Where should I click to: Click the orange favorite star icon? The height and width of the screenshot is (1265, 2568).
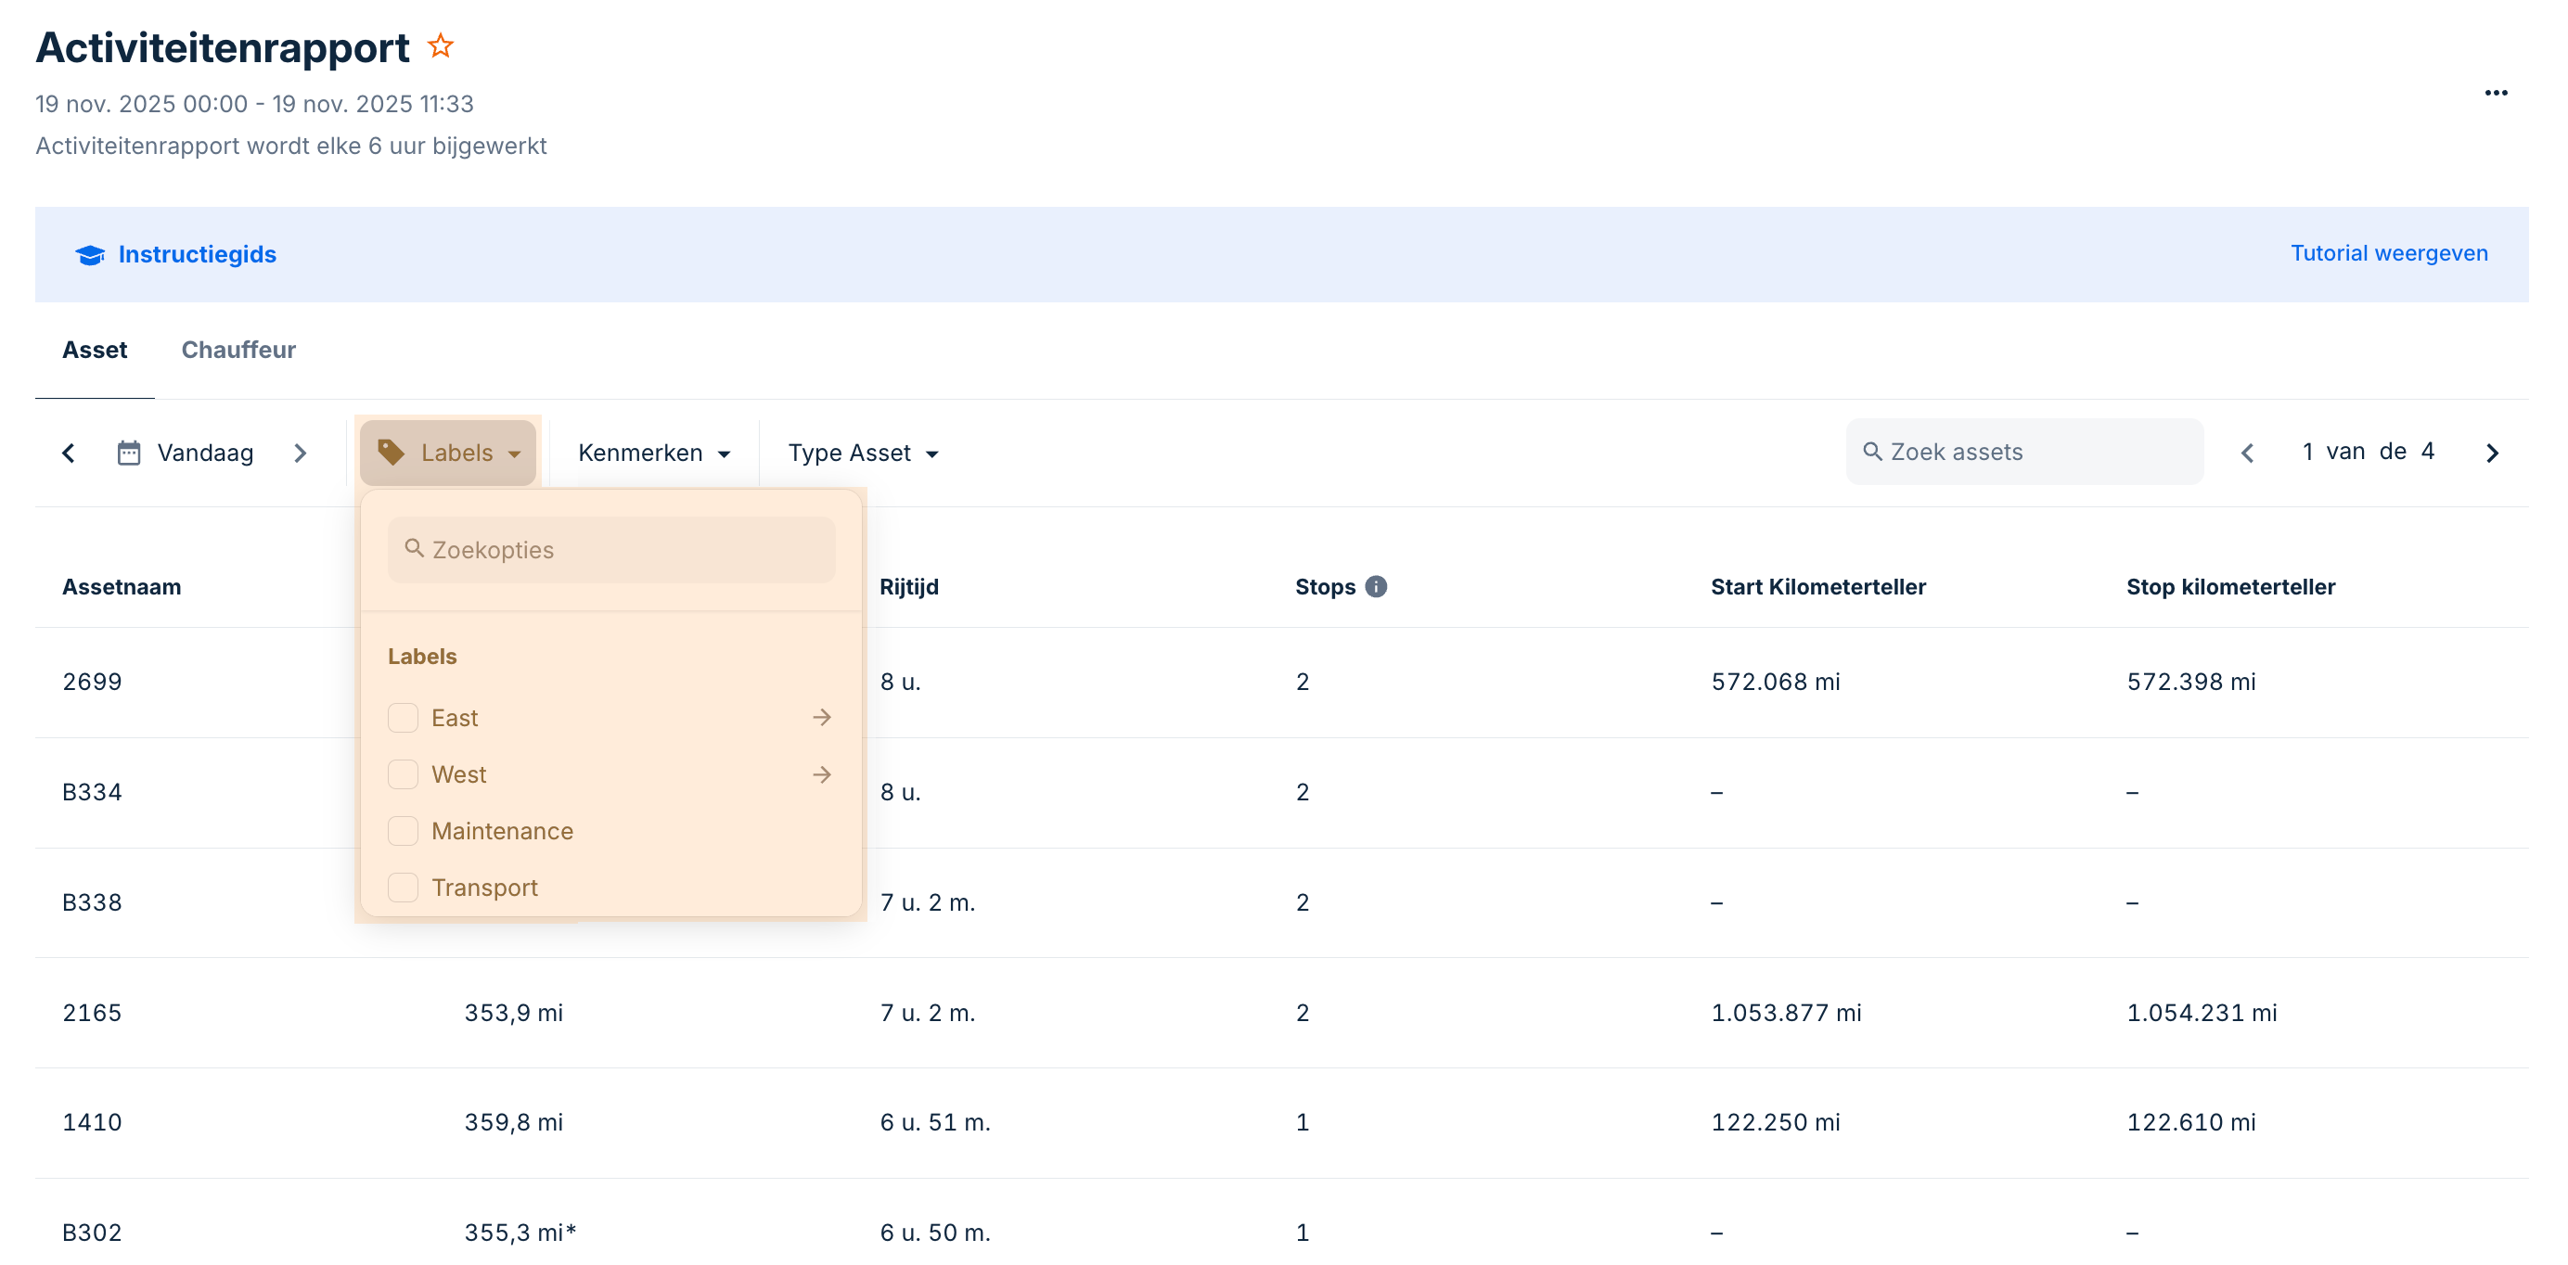point(441,47)
